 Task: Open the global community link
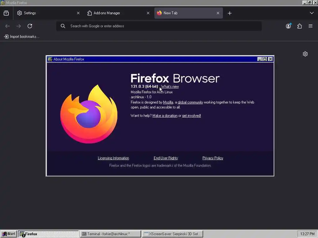click(190, 102)
